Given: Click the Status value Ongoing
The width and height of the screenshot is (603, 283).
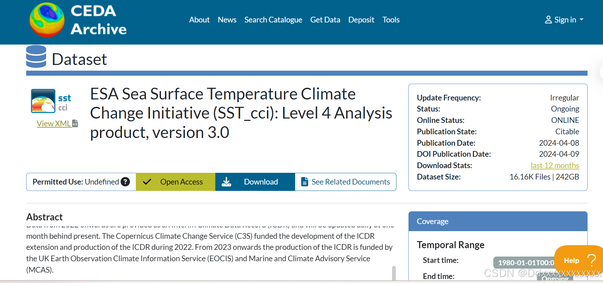Looking at the screenshot, I should (x=565, y=109).
